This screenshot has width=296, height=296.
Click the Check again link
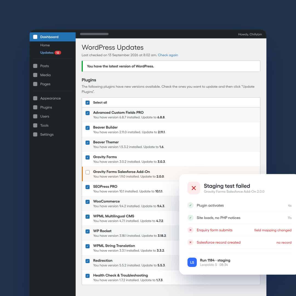pyautogui.click(x=168, y=55)
